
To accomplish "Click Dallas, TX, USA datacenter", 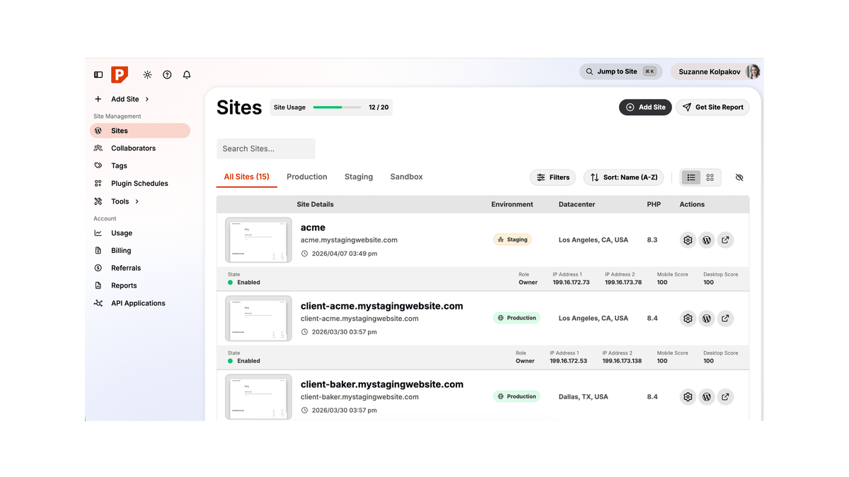I will point(583,397).
